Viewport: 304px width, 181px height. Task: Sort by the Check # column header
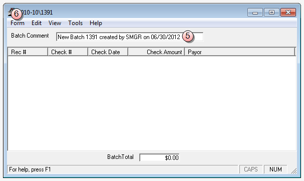pyautogui.click(x=68, y=52)
